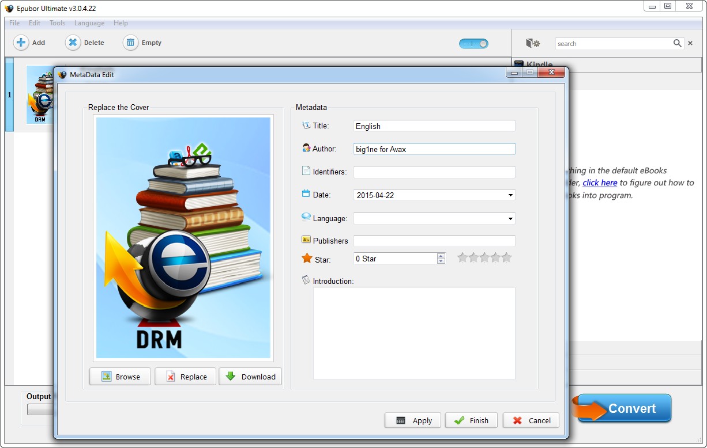The image size is (707, 448).
Task: Click the large cover image preview
Action: point(183,238)
